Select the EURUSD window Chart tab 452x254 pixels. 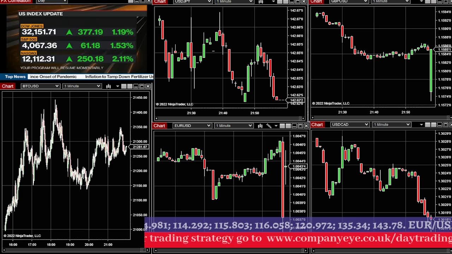[x=159, y=126]
